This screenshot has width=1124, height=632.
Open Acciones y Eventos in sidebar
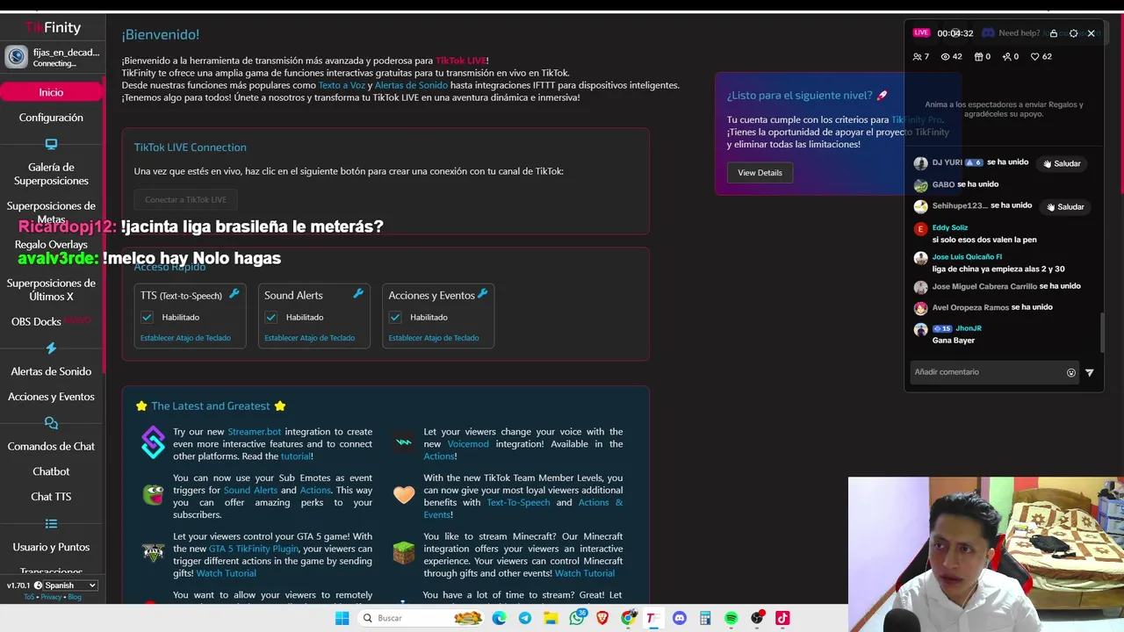pos(51,397)
